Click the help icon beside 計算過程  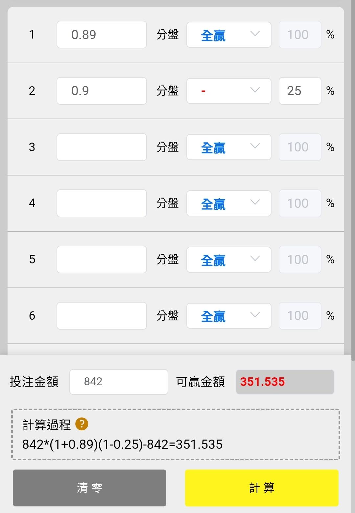(x=82, y=424)
